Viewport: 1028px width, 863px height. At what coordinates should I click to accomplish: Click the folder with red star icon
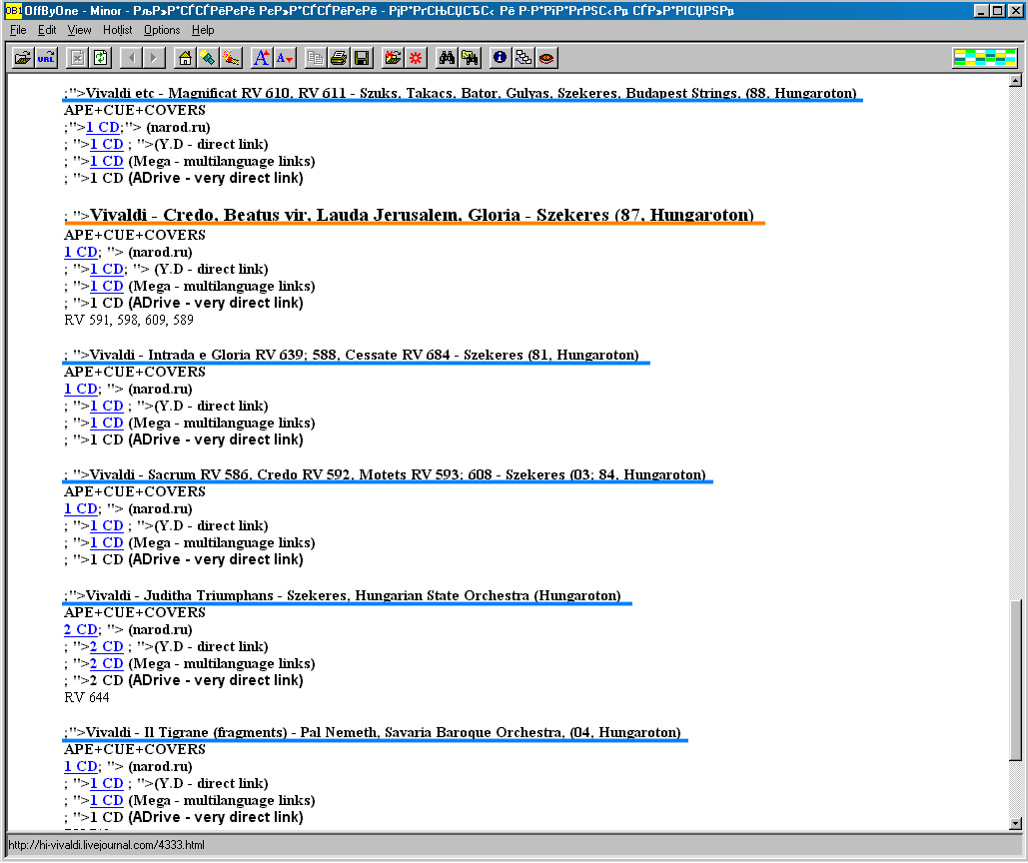tap(394, 58)
